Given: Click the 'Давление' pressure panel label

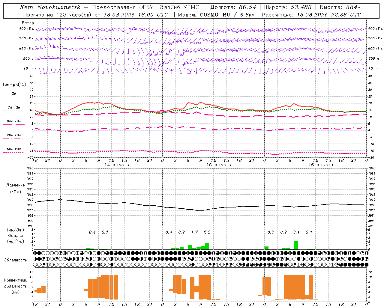Looking at the screenshot, I should point(16,185).
